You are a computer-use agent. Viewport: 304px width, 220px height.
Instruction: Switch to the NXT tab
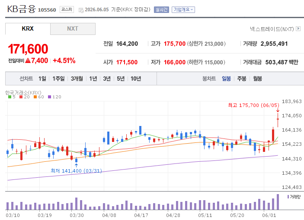point(73,29)
